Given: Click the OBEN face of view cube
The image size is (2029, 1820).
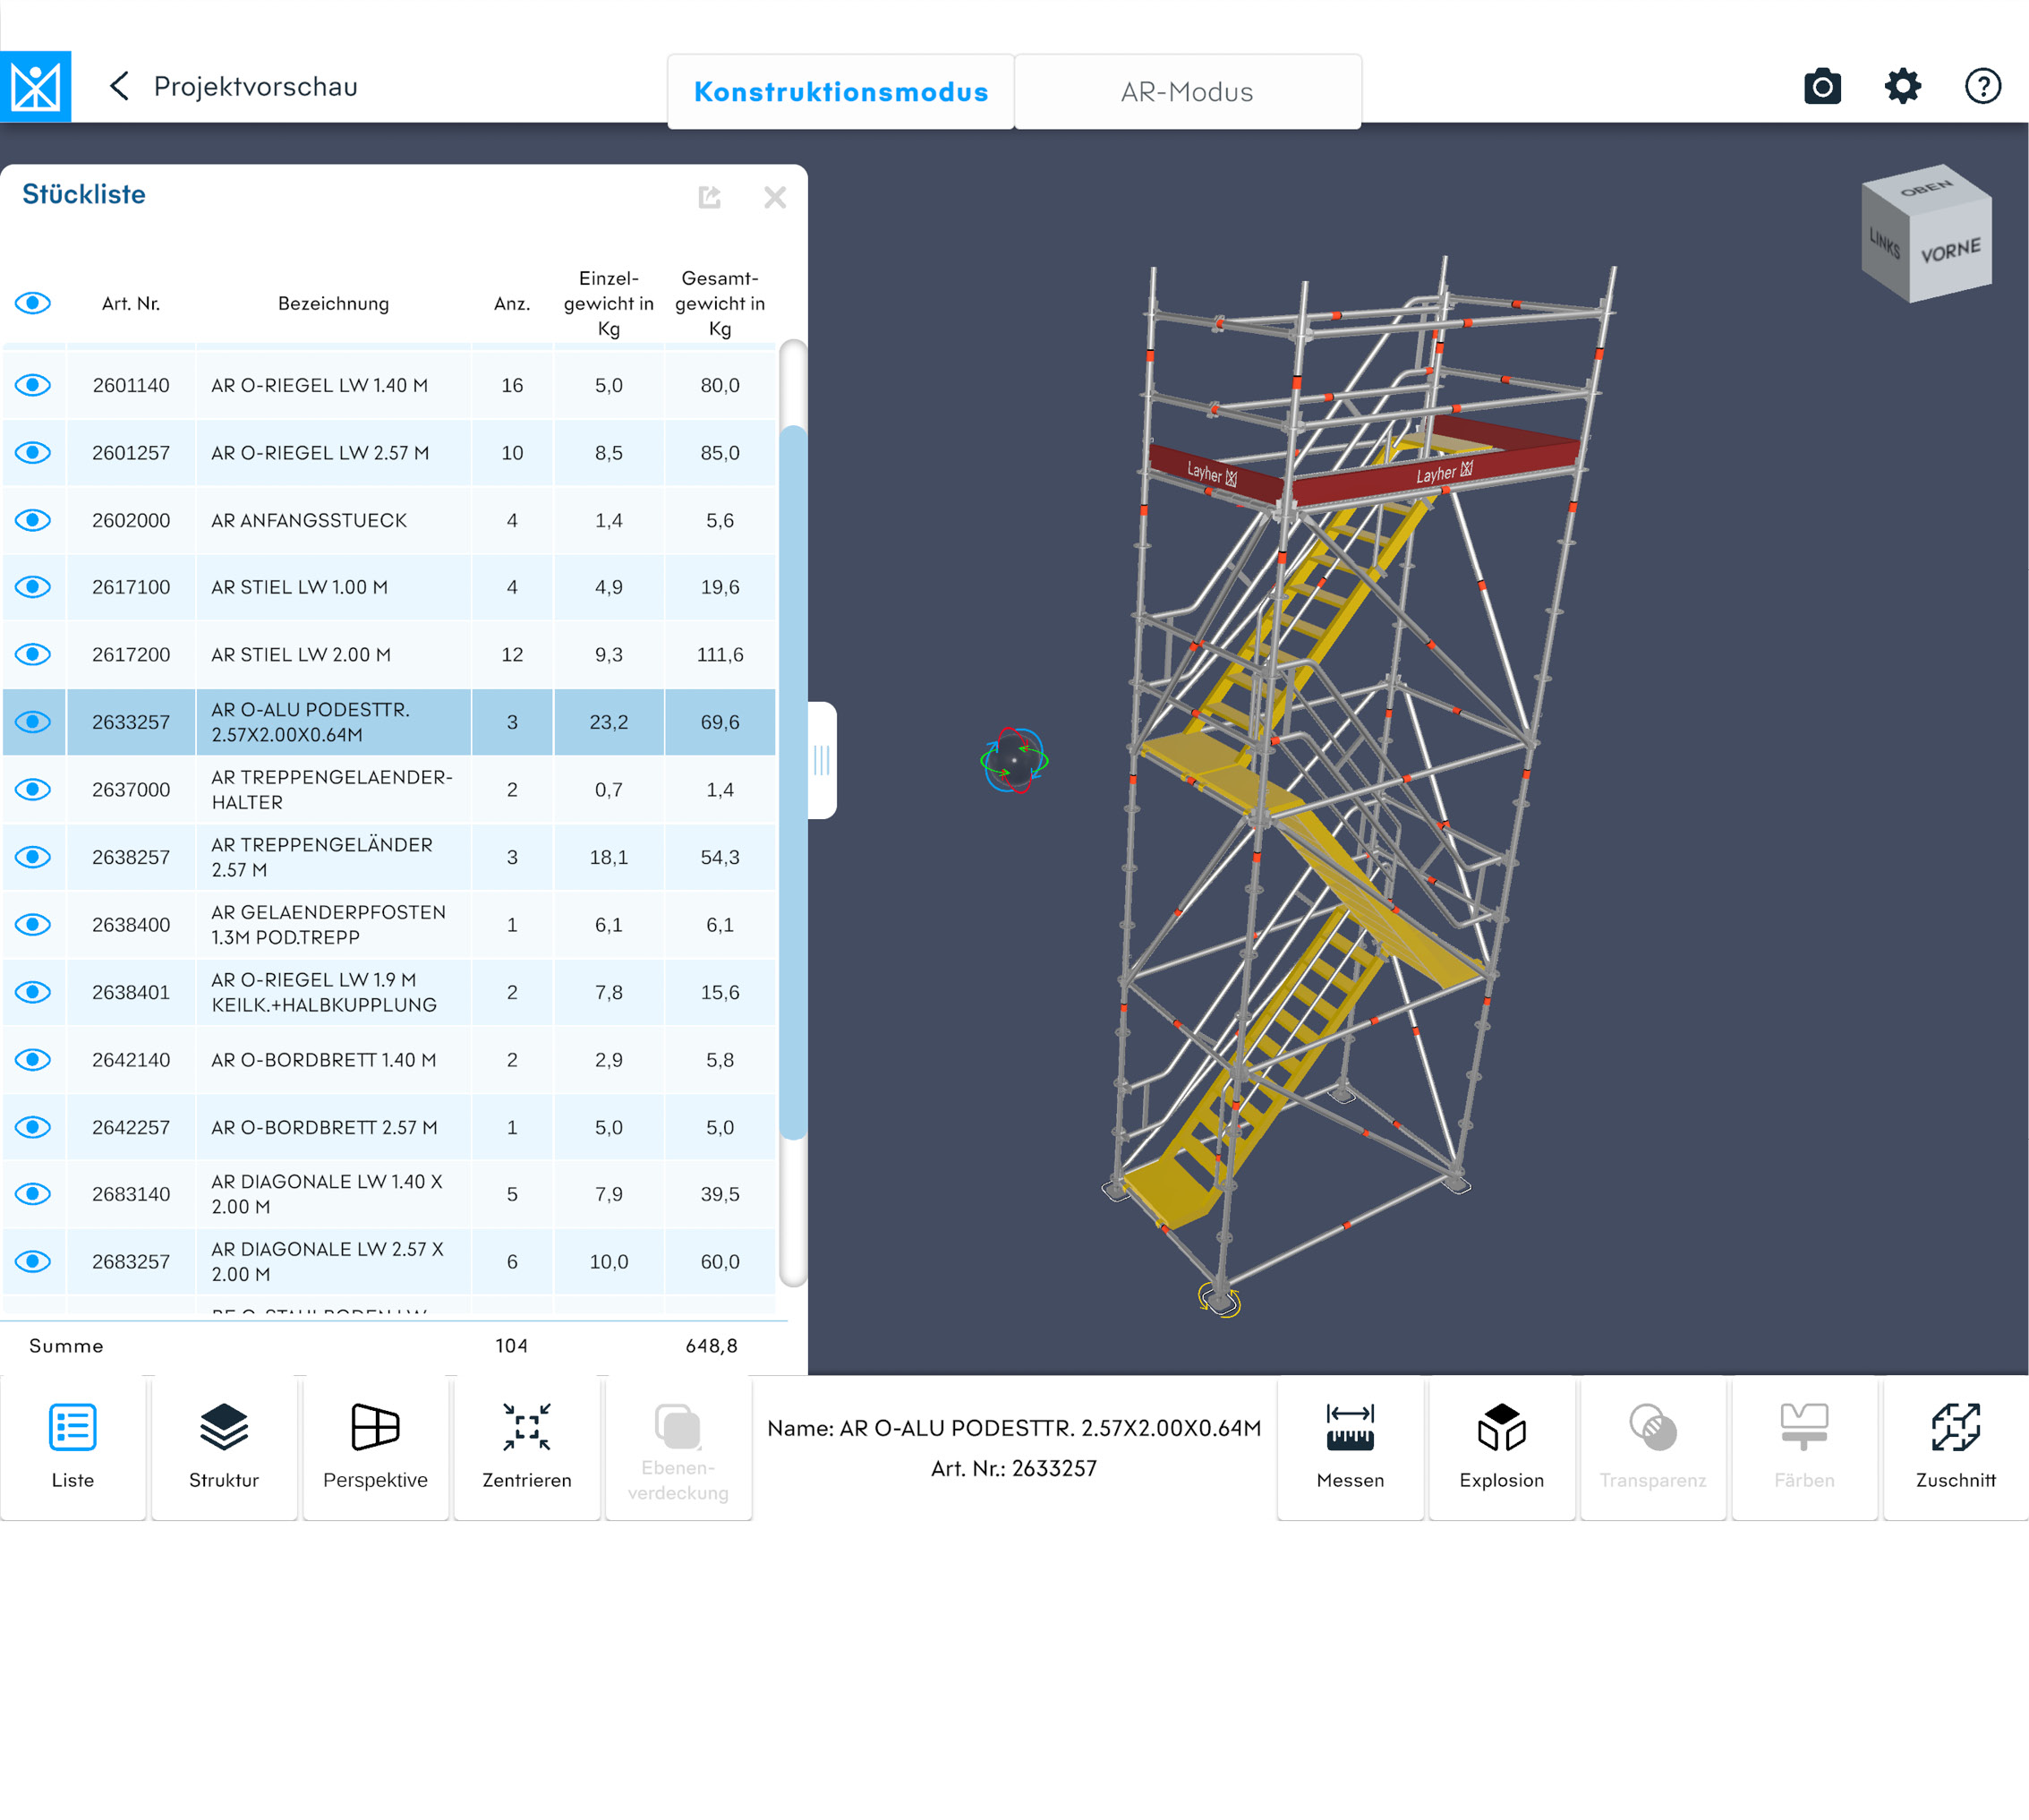Looking at the screenshot, I should point(1926,187).
